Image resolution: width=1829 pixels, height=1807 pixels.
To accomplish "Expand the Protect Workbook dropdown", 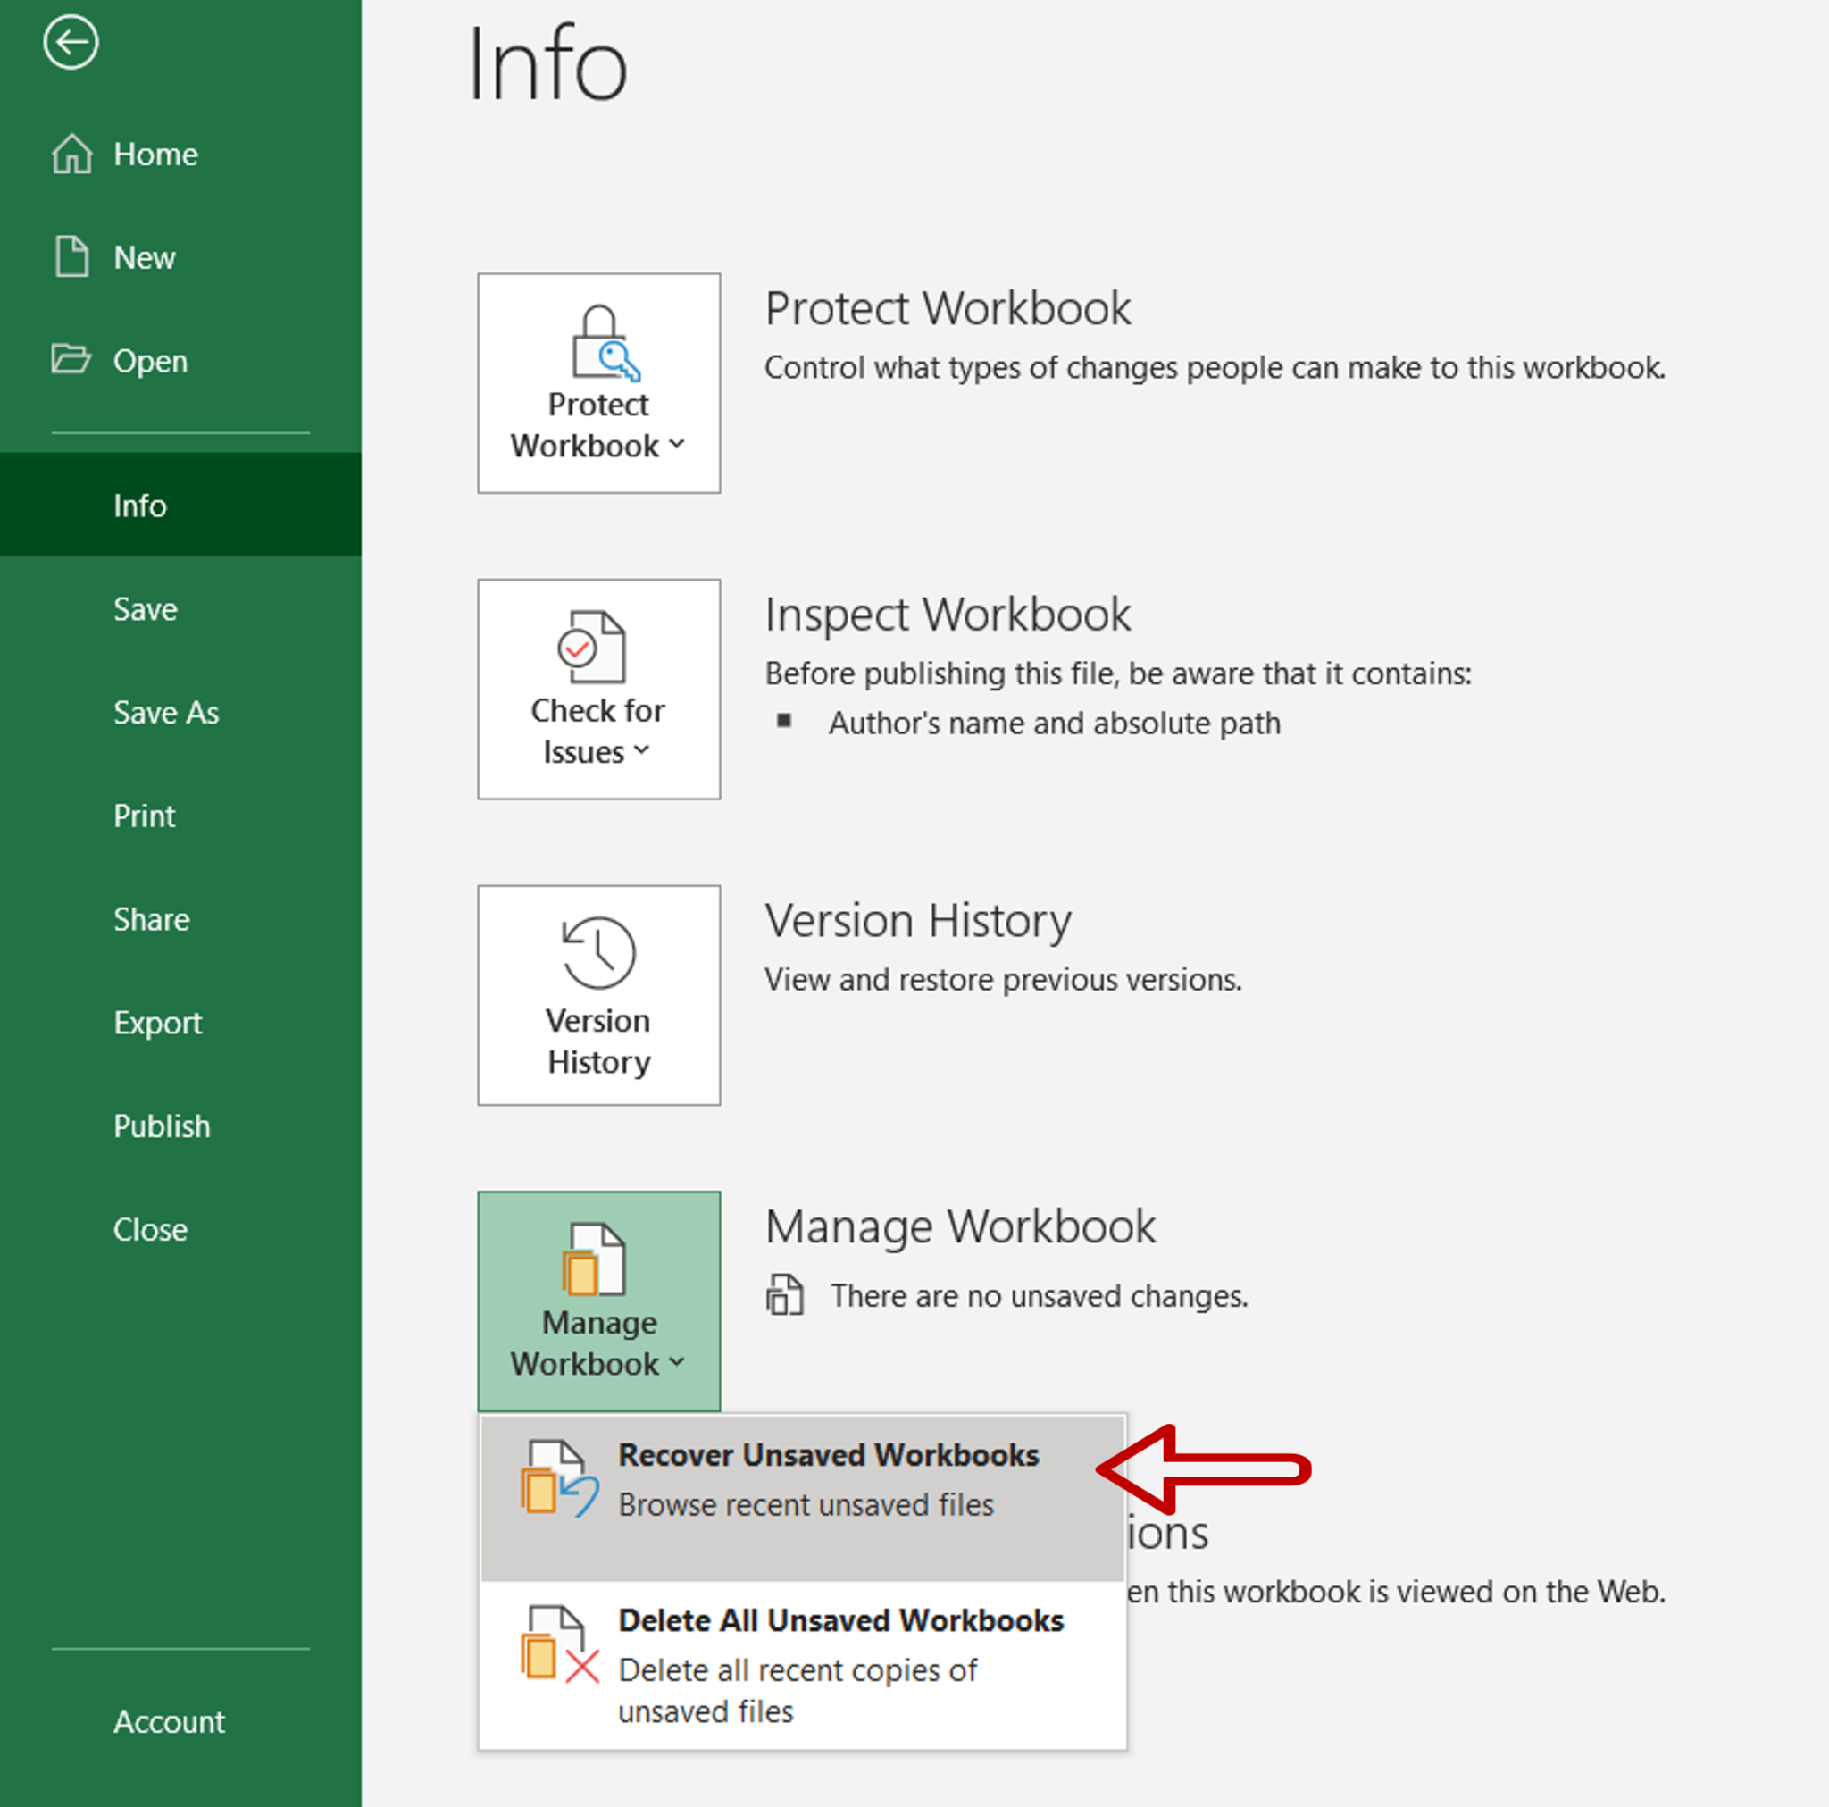I will pos(598,382).
